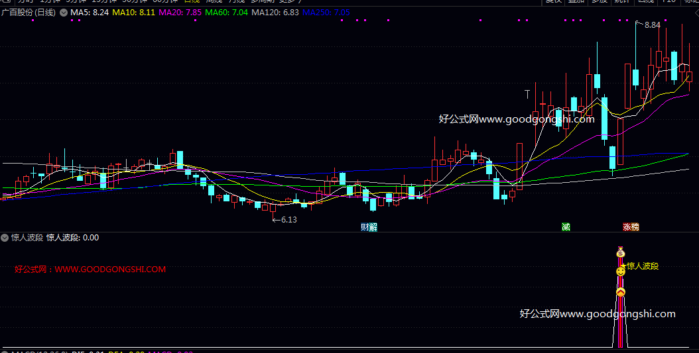699x353 pixels.
Task: Click the 榜 ranking marker badge
Action: 635,227
